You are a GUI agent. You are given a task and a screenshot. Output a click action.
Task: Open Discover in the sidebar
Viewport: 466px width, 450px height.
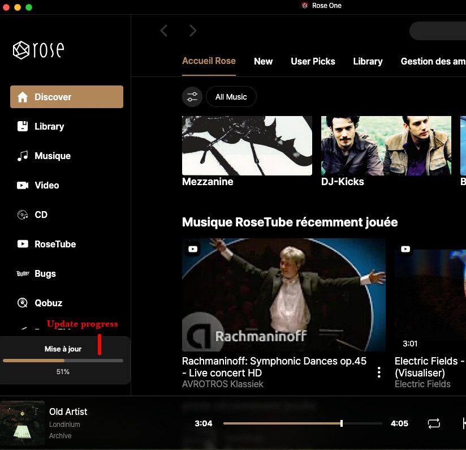coord(67,97)
